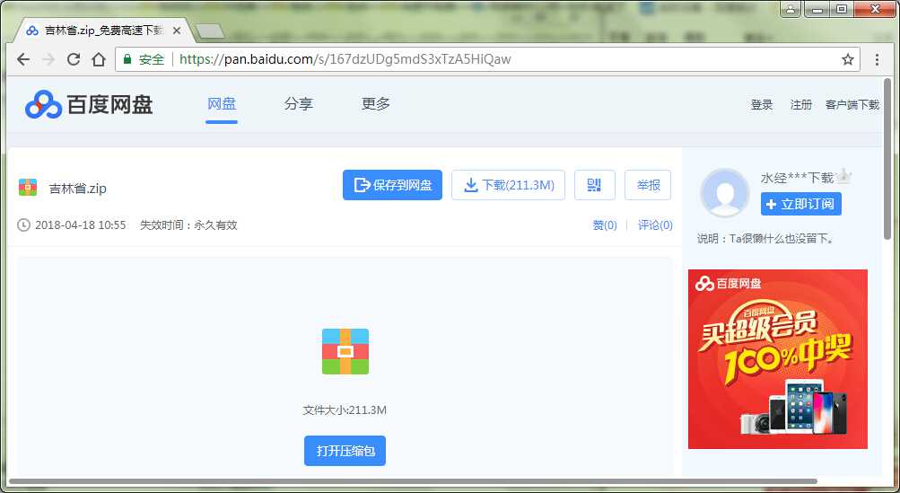Click the clock icon near share date

pos(23,225)
